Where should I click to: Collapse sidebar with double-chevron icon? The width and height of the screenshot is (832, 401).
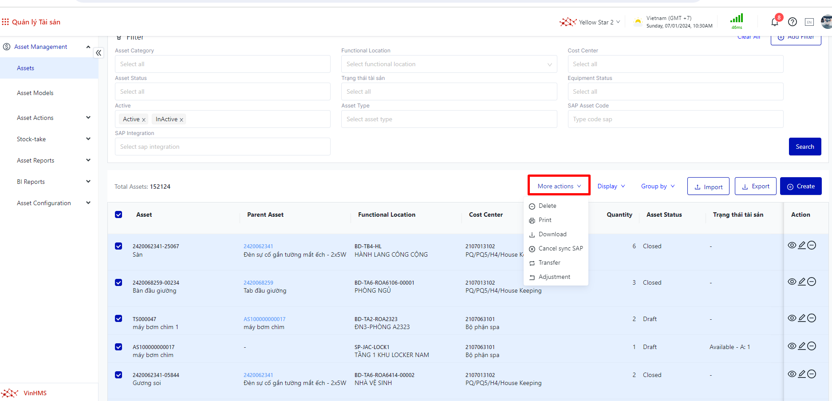(x=99, y=53)
